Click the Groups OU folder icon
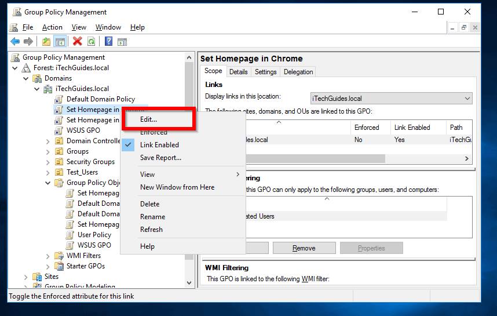Viewport: 497px width, 316px height. [x=59, y=151]
